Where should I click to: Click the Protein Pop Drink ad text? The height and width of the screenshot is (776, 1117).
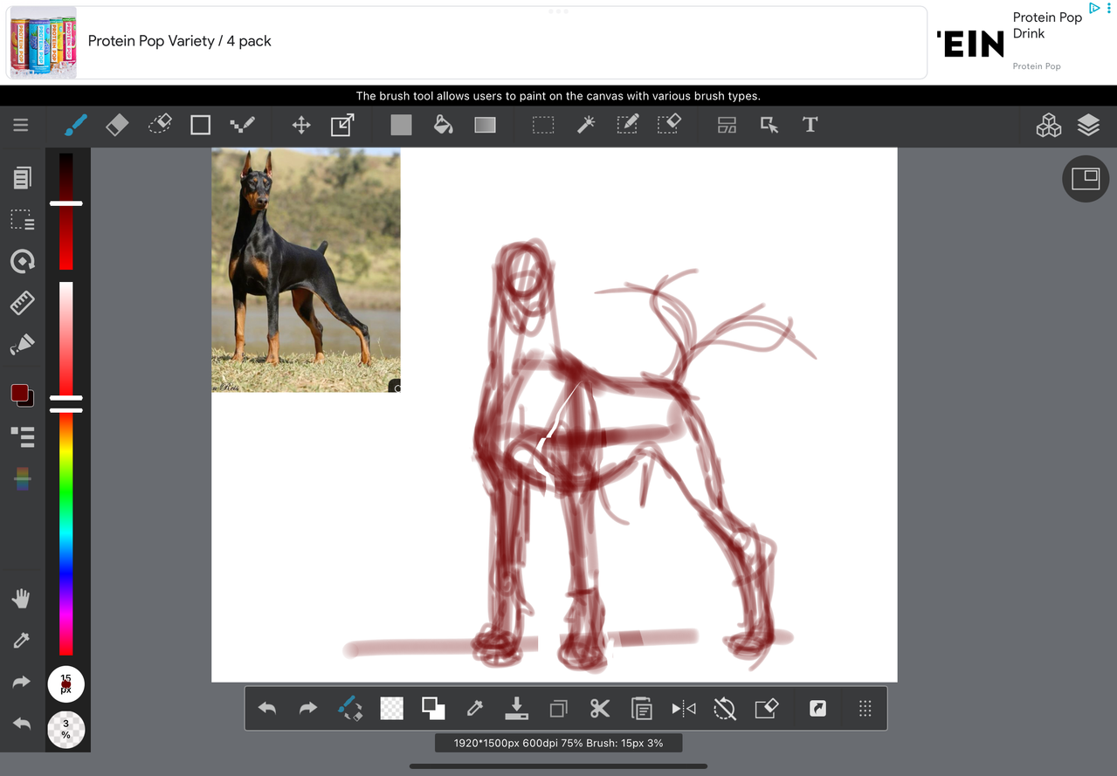1047,25
